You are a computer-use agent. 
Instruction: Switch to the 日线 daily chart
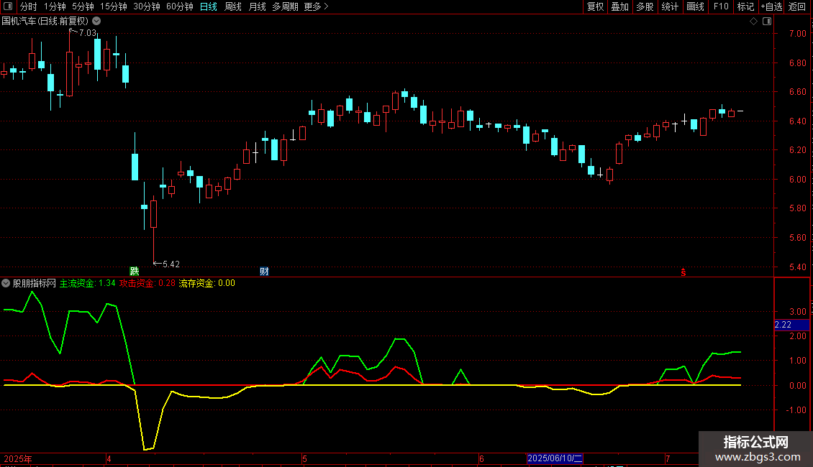tap(209, 6)
